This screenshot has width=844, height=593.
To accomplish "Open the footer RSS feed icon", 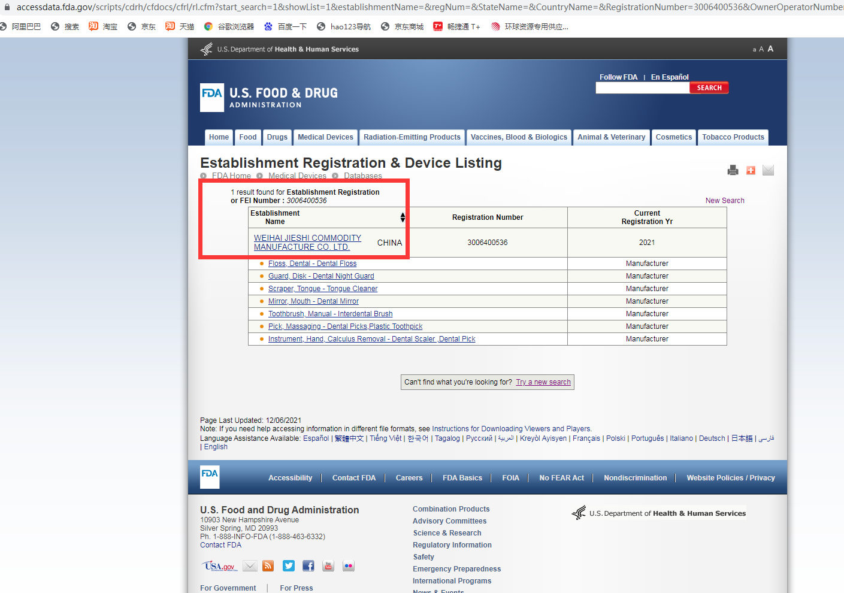I will 268,566.
